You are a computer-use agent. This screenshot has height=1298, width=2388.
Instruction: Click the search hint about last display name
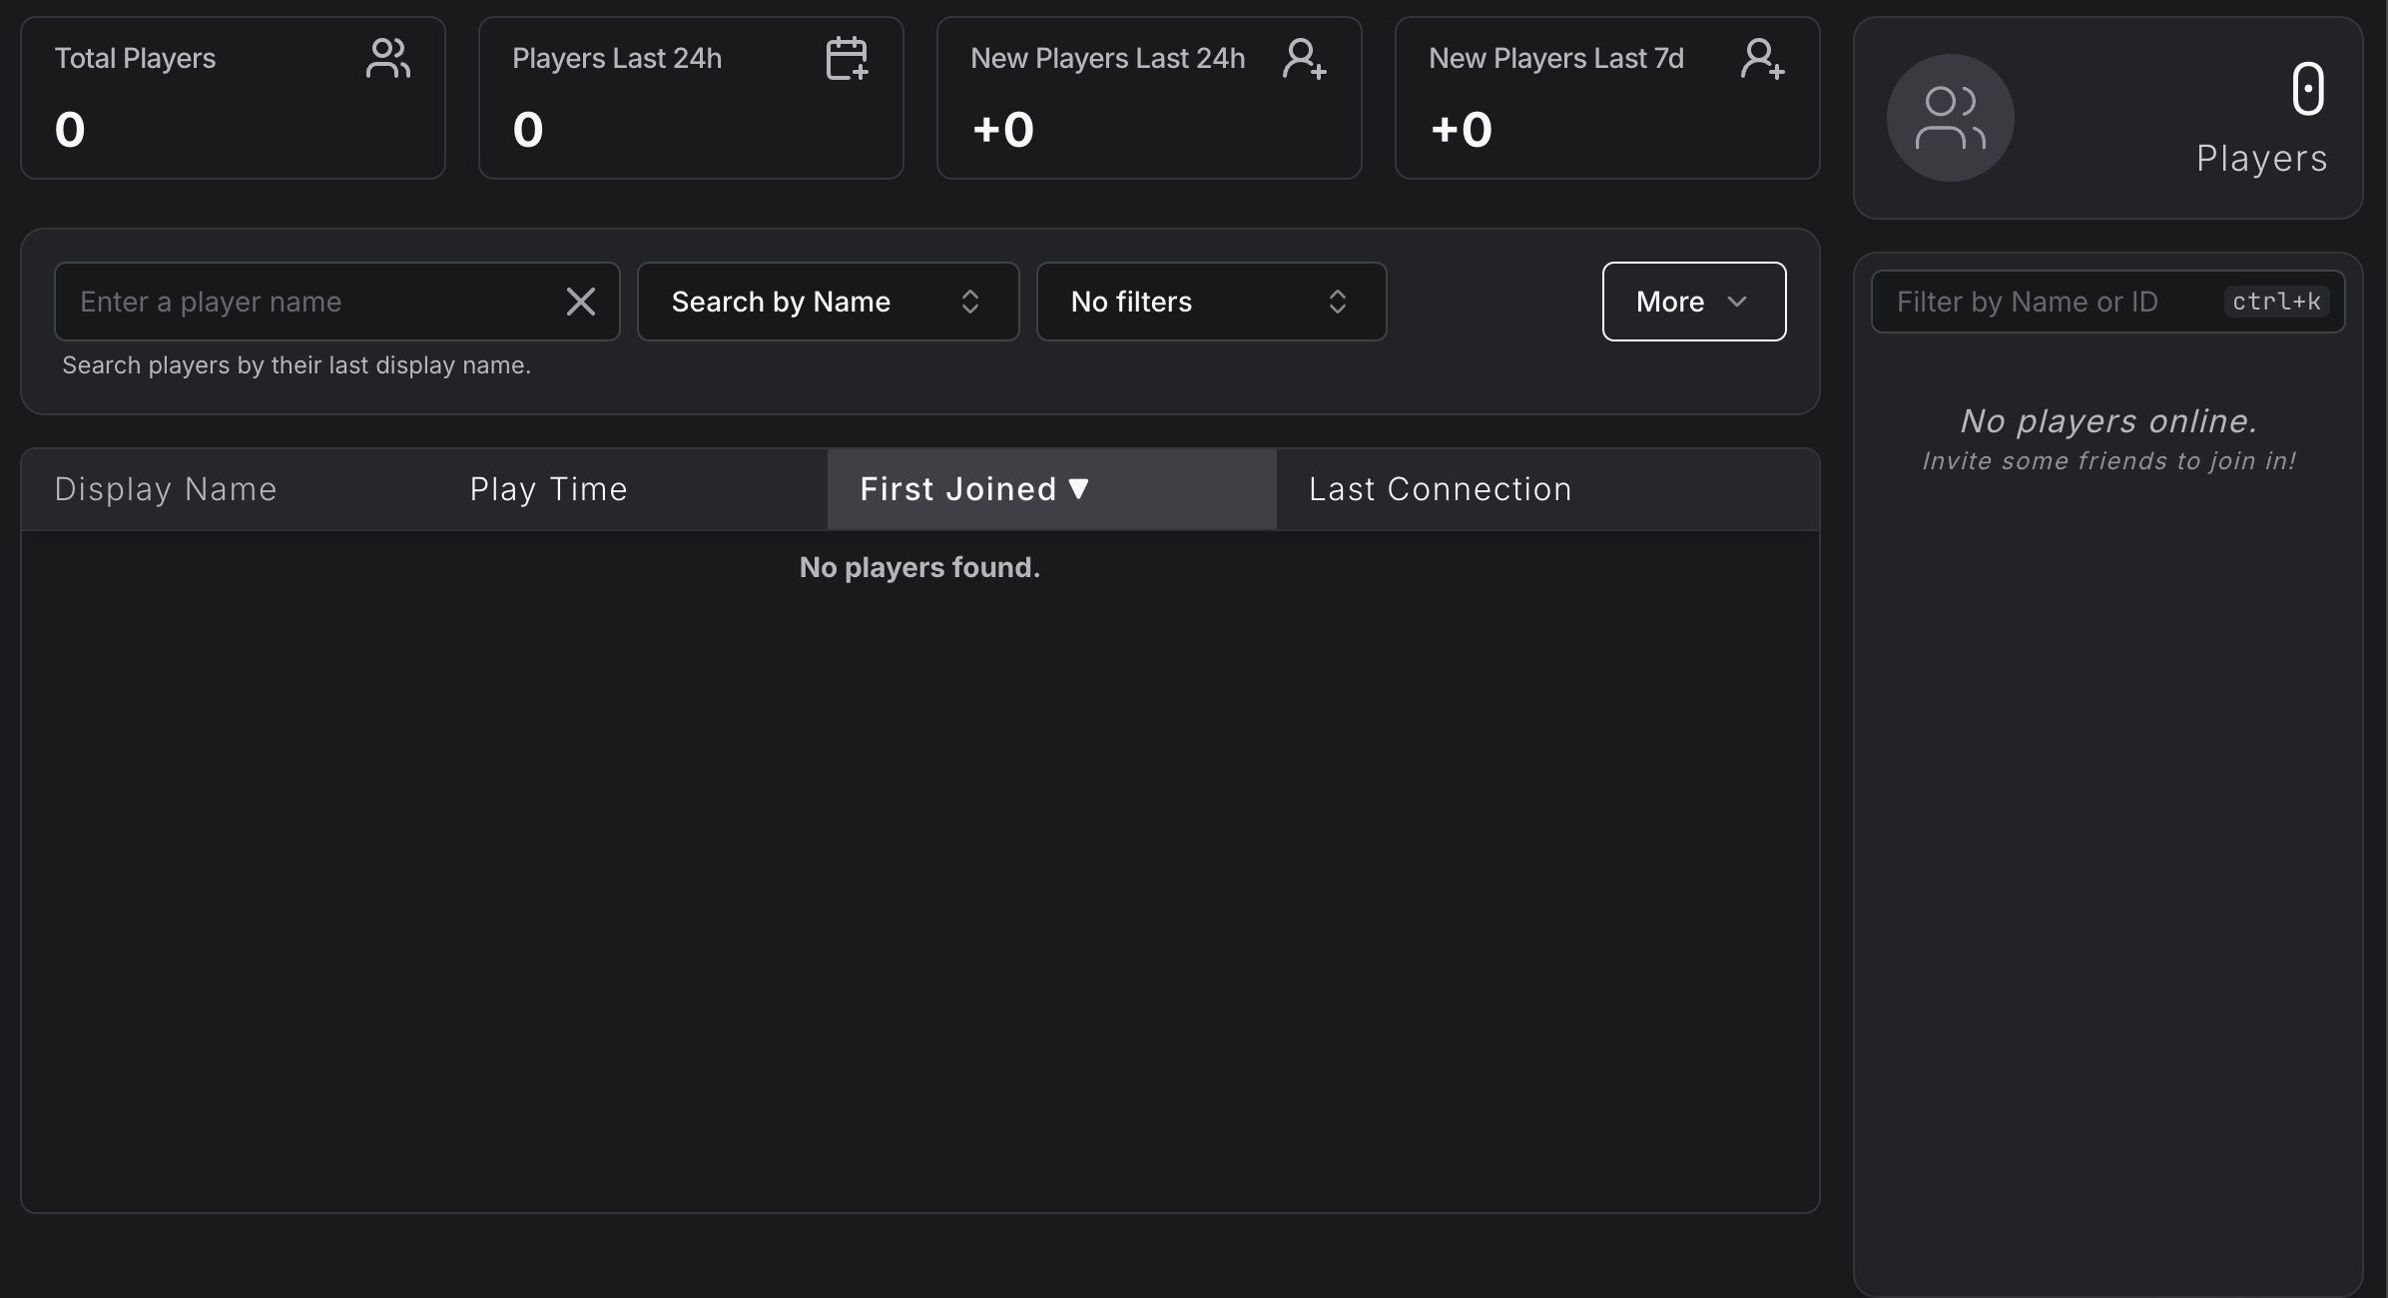click(x=297, y=365)
